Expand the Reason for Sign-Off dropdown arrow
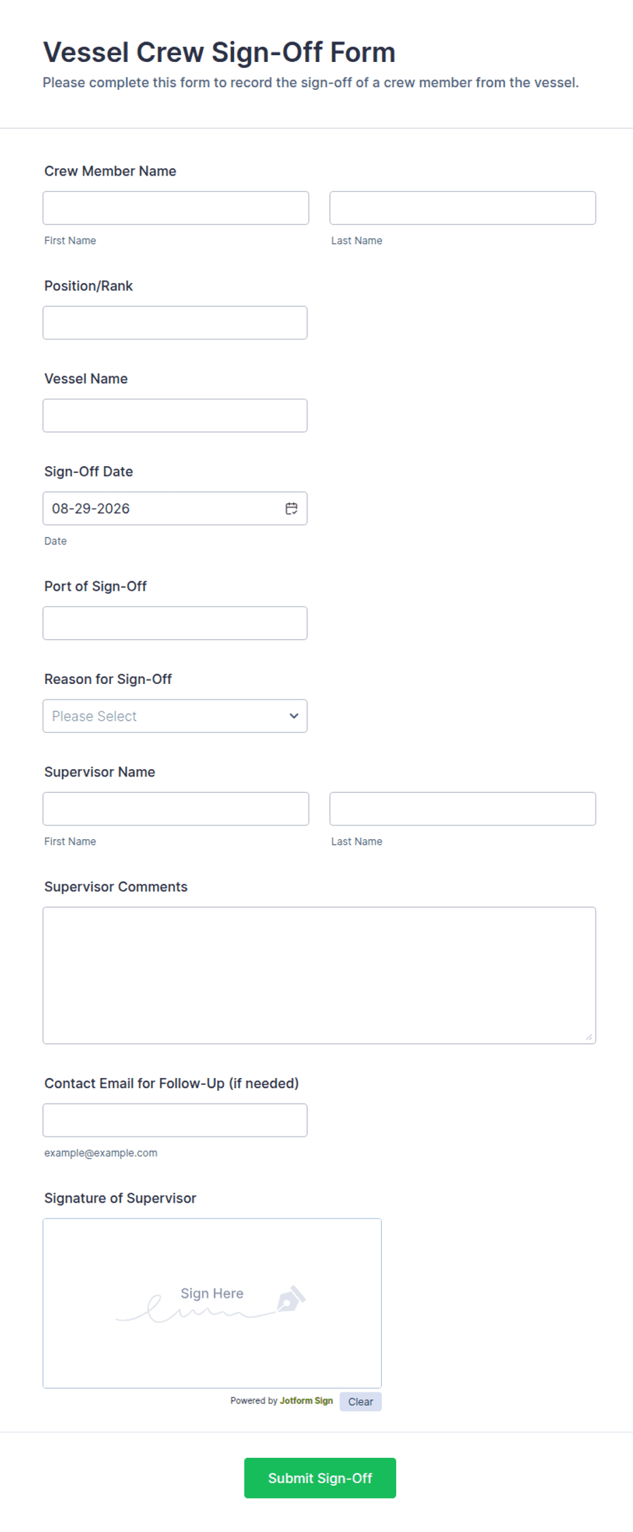This screenshot has height=1532, width=633. [294, 716]
